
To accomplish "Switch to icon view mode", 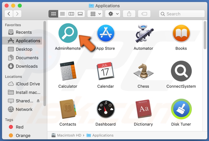I will 53,14.
